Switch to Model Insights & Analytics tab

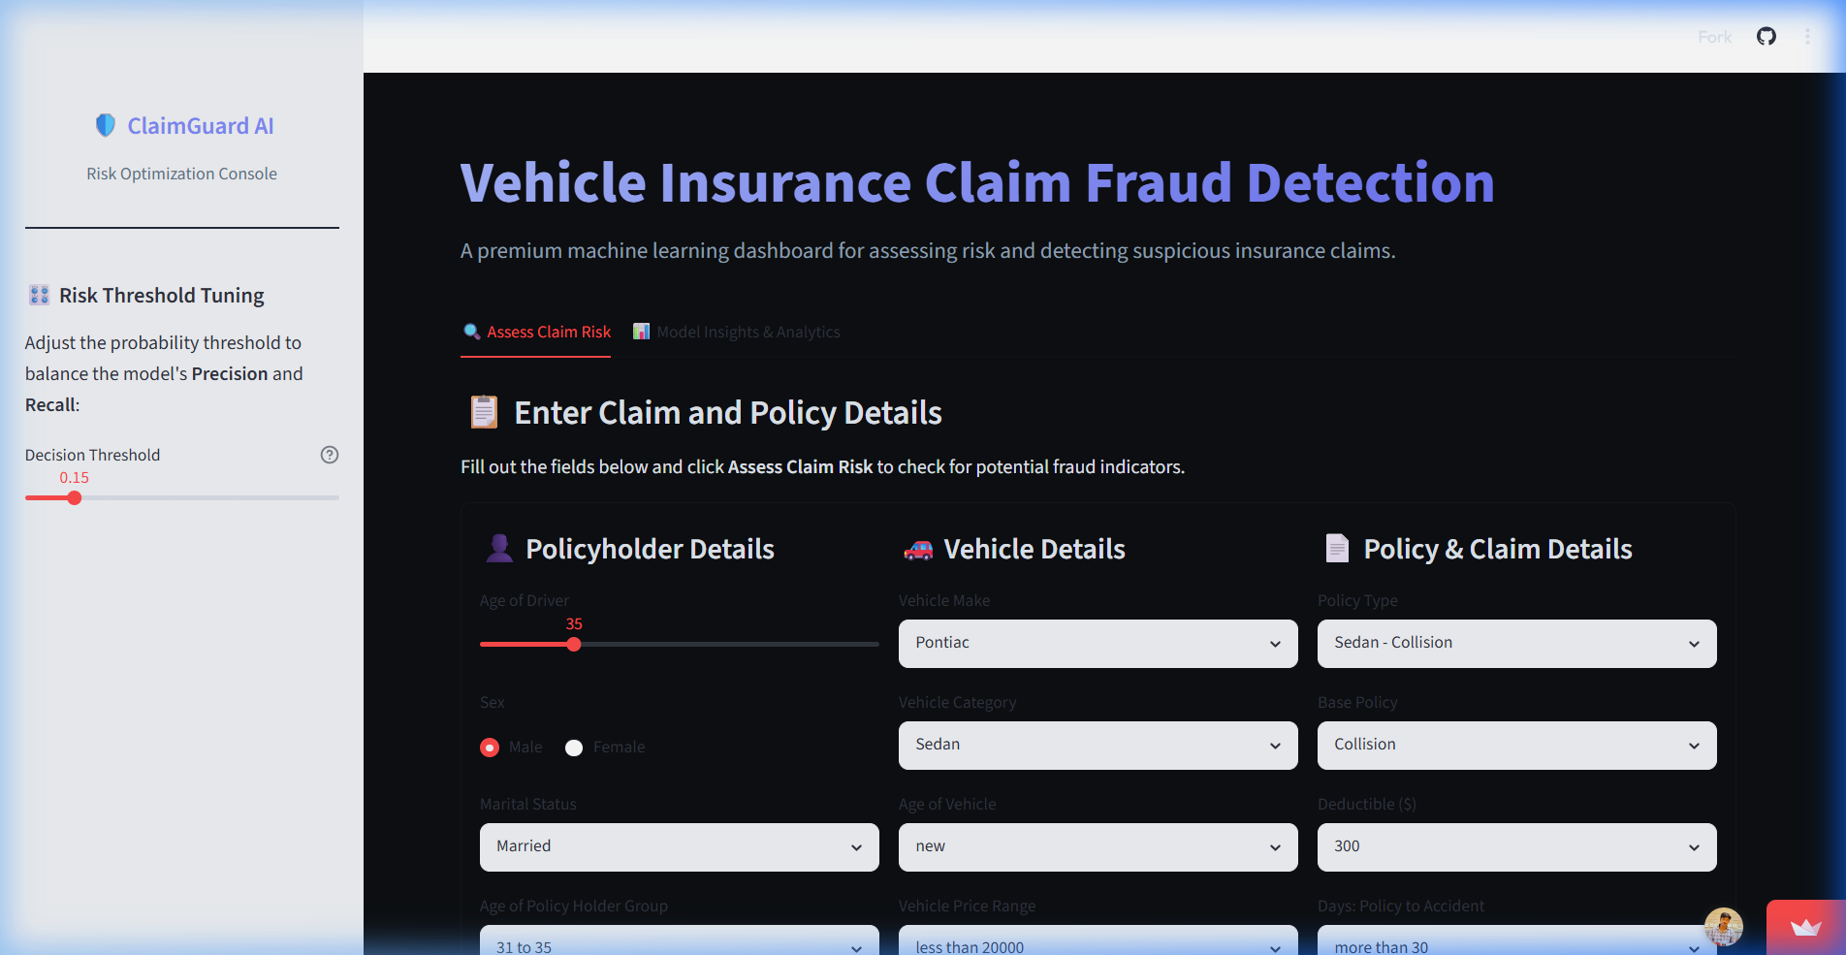[736, 332]
